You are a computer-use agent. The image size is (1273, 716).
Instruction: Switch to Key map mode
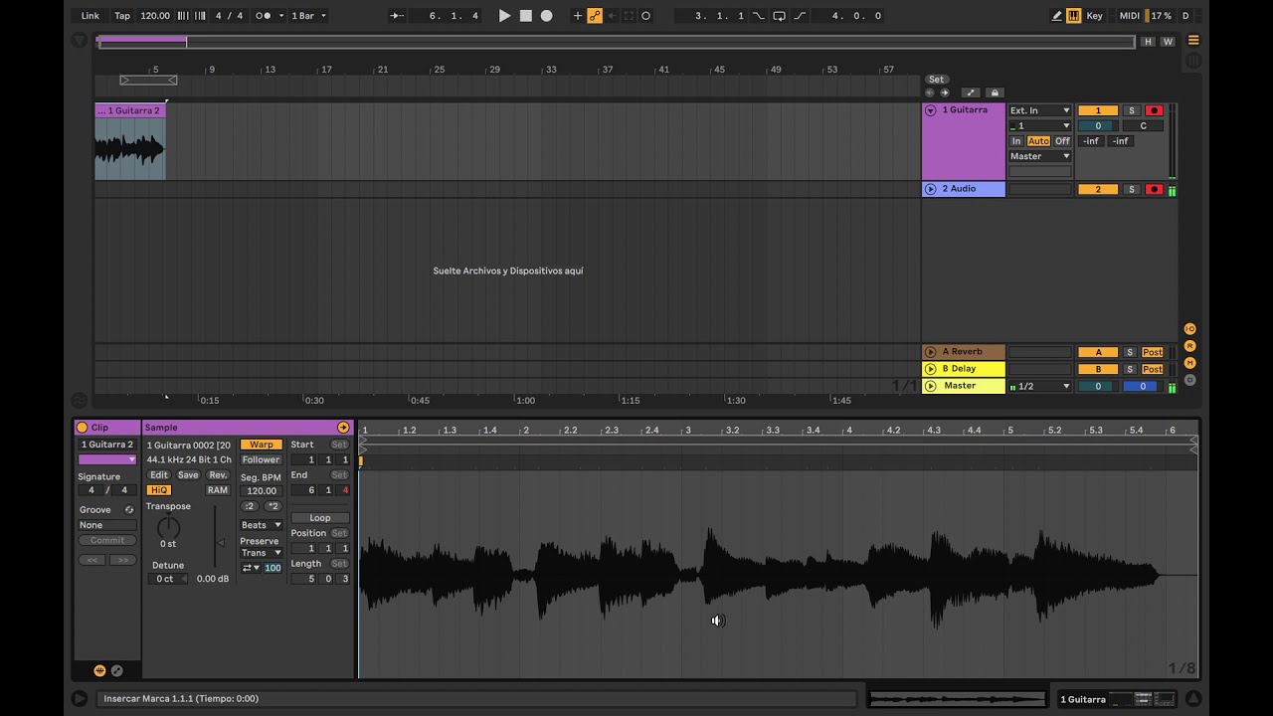point(1095,16)
